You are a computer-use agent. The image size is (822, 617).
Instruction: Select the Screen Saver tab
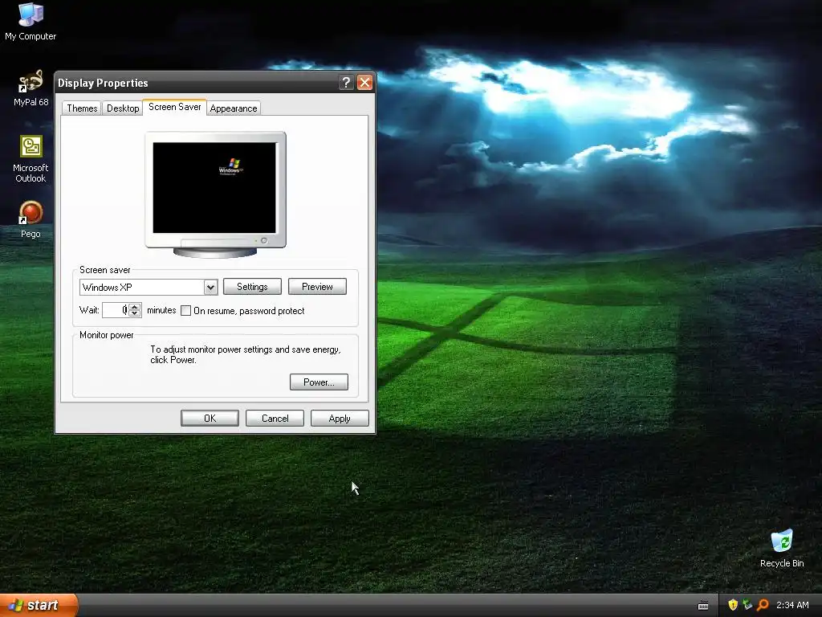pos(174,107)
